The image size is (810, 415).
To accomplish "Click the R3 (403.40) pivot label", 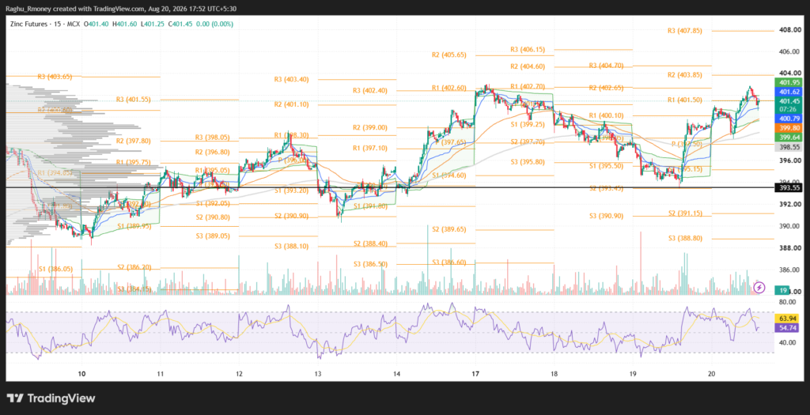I will pyautogui.click(x=292, y=80).
